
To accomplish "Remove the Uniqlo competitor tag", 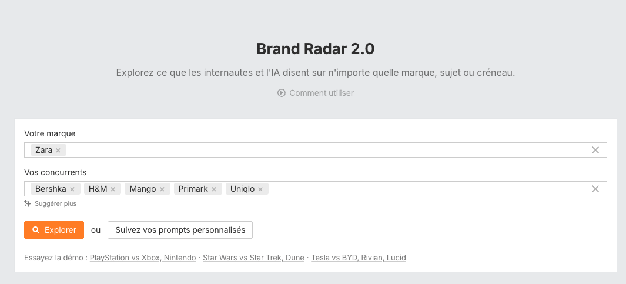I will click(x=260, y=189).
